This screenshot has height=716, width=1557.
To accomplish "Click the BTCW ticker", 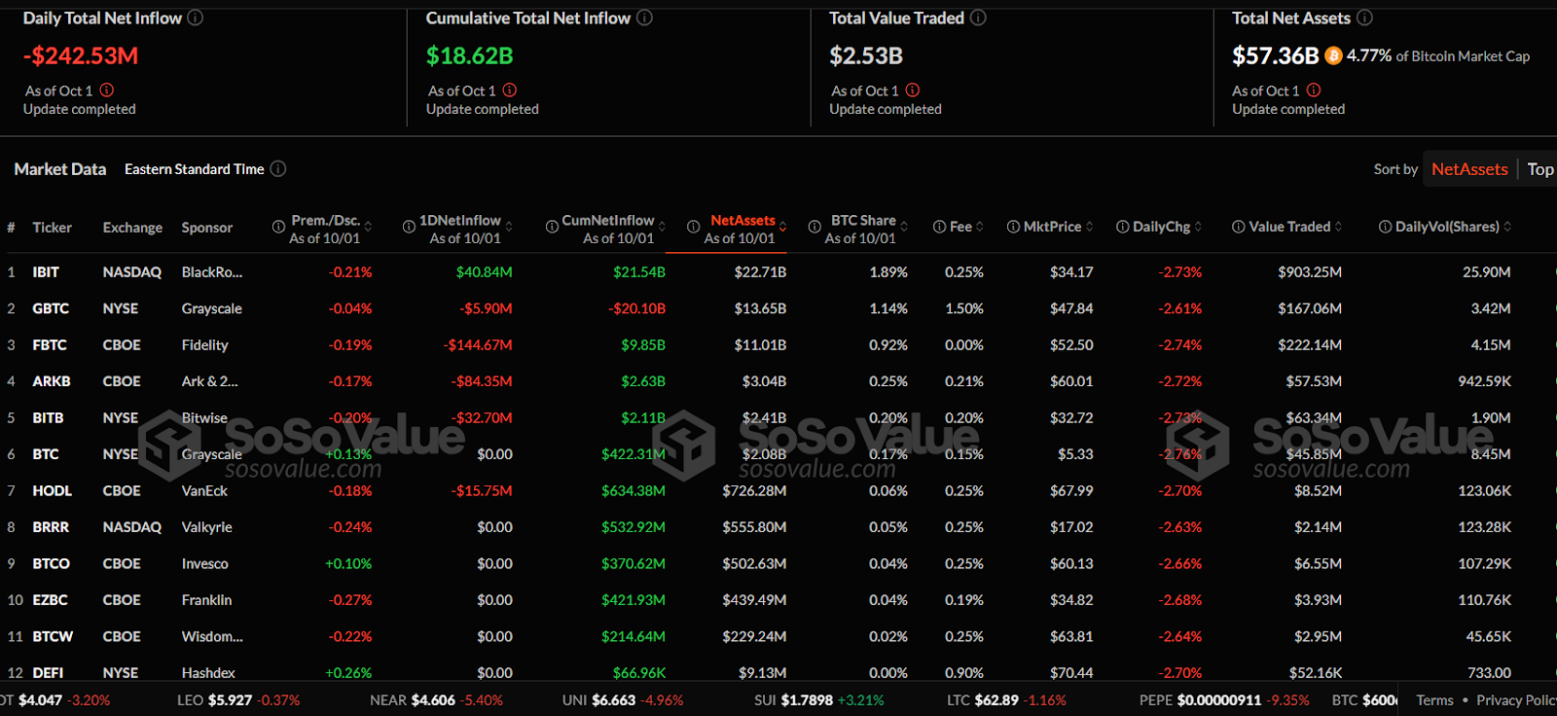I will click(x=53, y=637).
